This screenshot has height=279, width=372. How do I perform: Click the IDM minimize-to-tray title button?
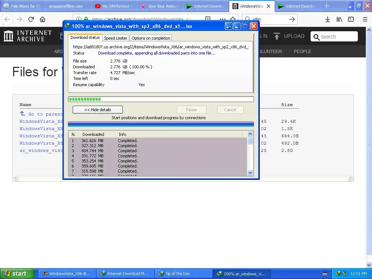tap(229, 26)
